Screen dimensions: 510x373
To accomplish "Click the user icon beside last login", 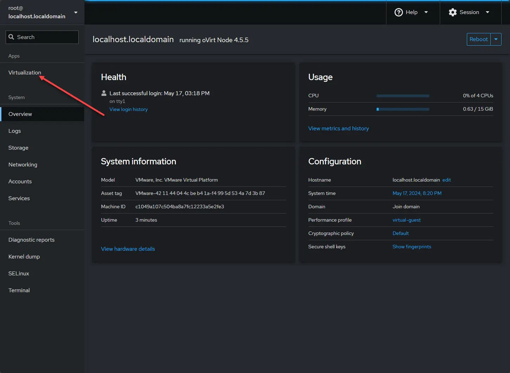I will click(x=104, y=93).
